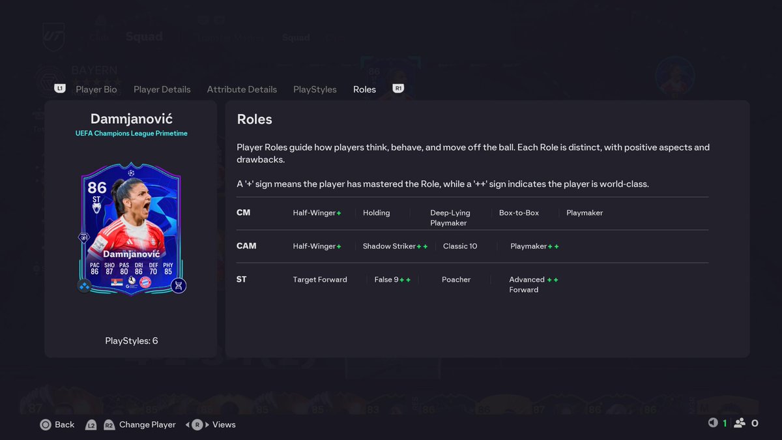Click the circle icon next to Back
Viewport: 782px width, 440px height.
(46, 424)
